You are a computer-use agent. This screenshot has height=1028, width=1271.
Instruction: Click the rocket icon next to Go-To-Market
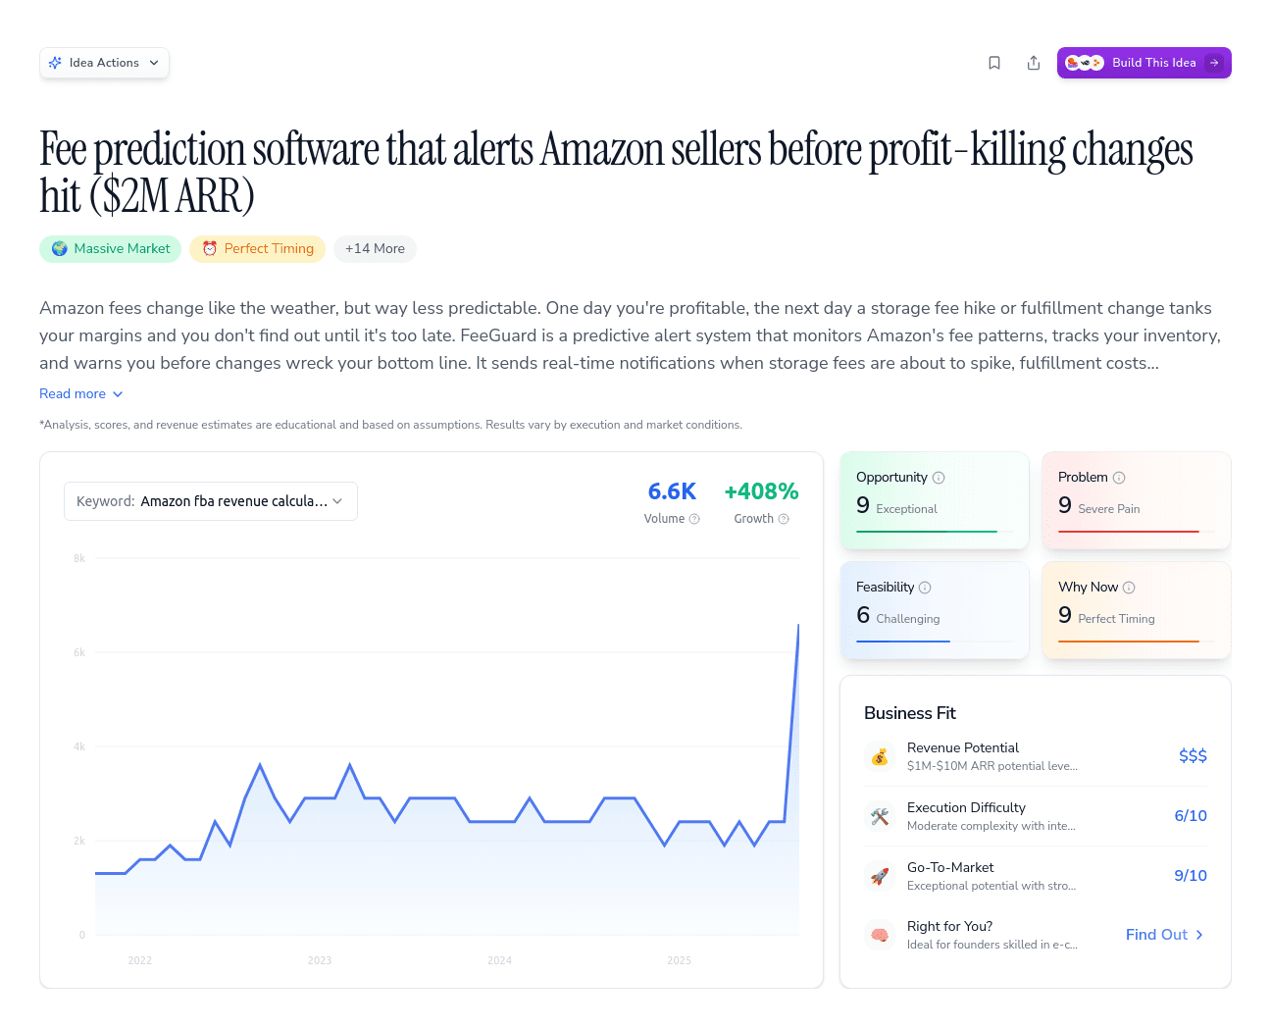coord(880,875)
